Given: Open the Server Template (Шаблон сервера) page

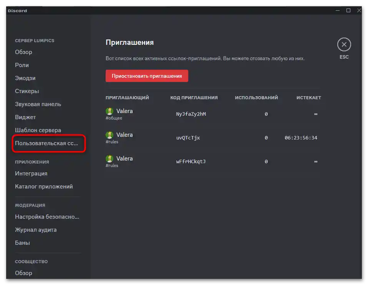Looking at the screenshot, I should point(38,130).
